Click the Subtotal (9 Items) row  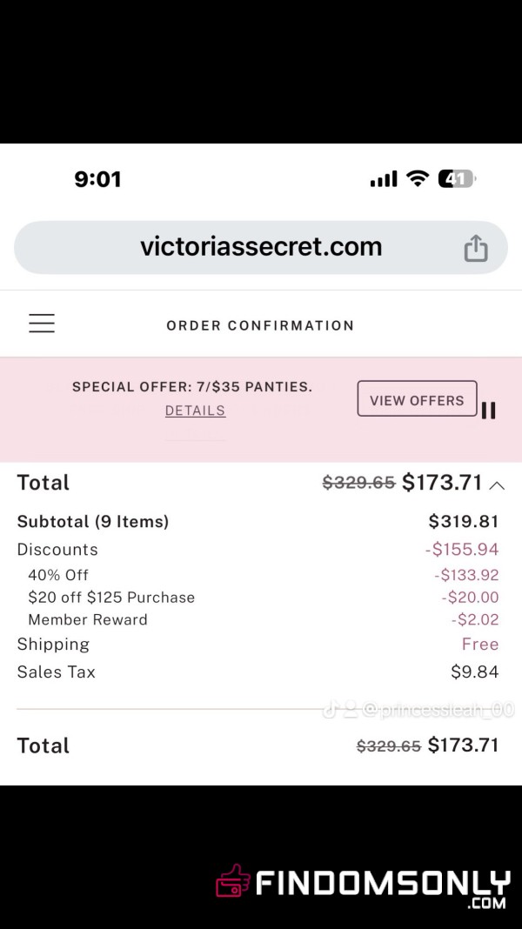point(258,521)
